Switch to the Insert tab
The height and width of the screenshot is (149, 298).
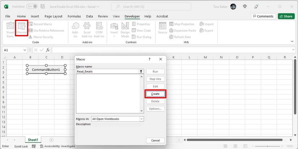pyautogui.click(x=35, y=16)
